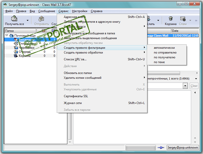Open the quick search combo dropdown
Screen dimensions: 203x154
pos(185,86)
